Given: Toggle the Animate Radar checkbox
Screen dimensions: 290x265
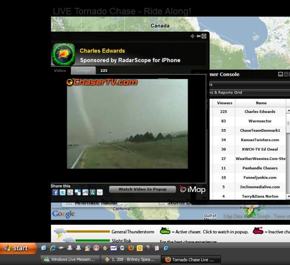Looking at the screenshot, I should [x=69, y=202].
